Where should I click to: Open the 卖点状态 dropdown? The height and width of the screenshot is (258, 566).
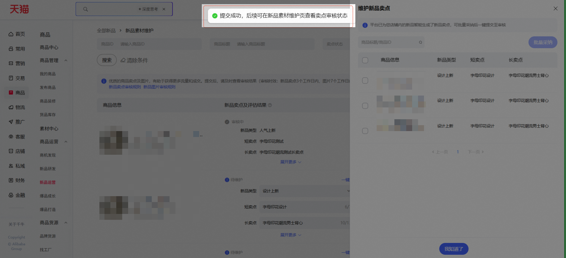(x=336, y=44)
